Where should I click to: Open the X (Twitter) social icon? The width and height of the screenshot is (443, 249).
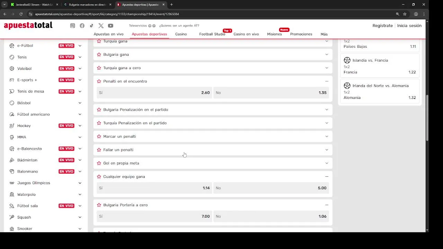101,26
